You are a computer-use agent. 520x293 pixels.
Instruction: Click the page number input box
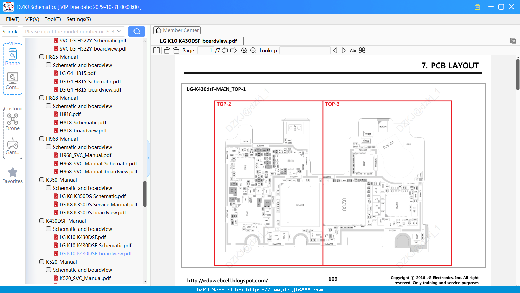point(206,51)
